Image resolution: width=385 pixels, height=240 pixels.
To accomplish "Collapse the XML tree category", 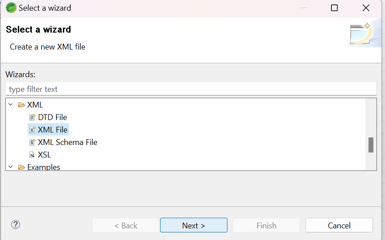I will (11, 105).
